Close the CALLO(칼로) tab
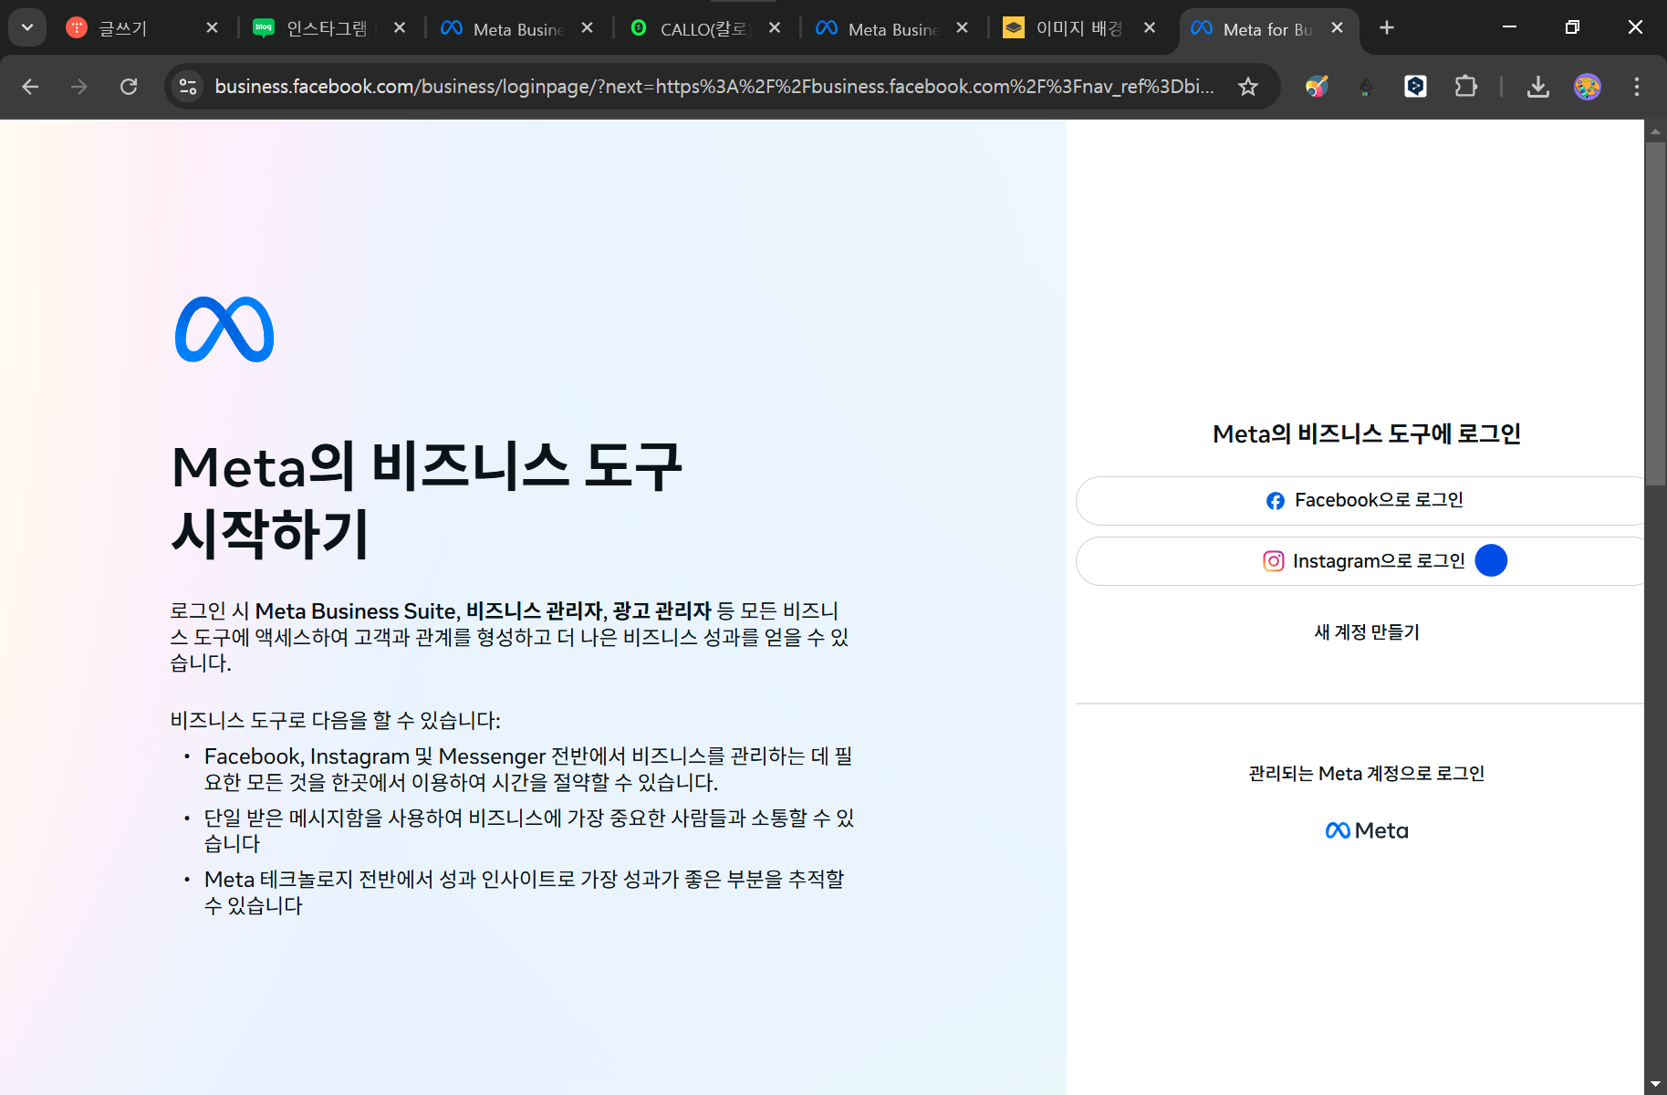Viewport: 1667px width, 1095px height. click(775, 28)
